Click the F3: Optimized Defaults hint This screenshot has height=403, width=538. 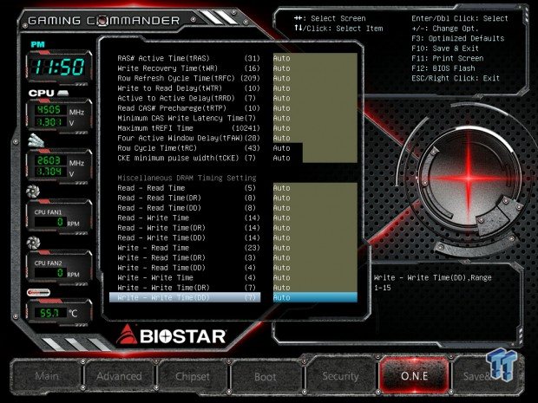[457, 38]
